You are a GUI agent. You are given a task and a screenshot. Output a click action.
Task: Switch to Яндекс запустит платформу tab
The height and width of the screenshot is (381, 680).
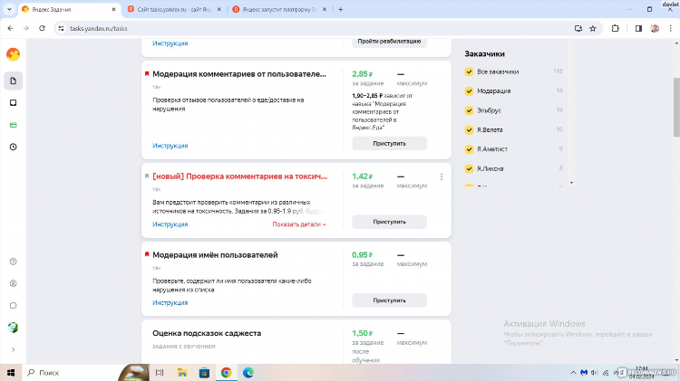(x=279, y=9)
